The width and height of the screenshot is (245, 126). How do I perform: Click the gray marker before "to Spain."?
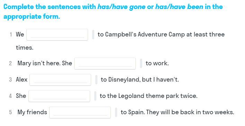tap(116, 112)
